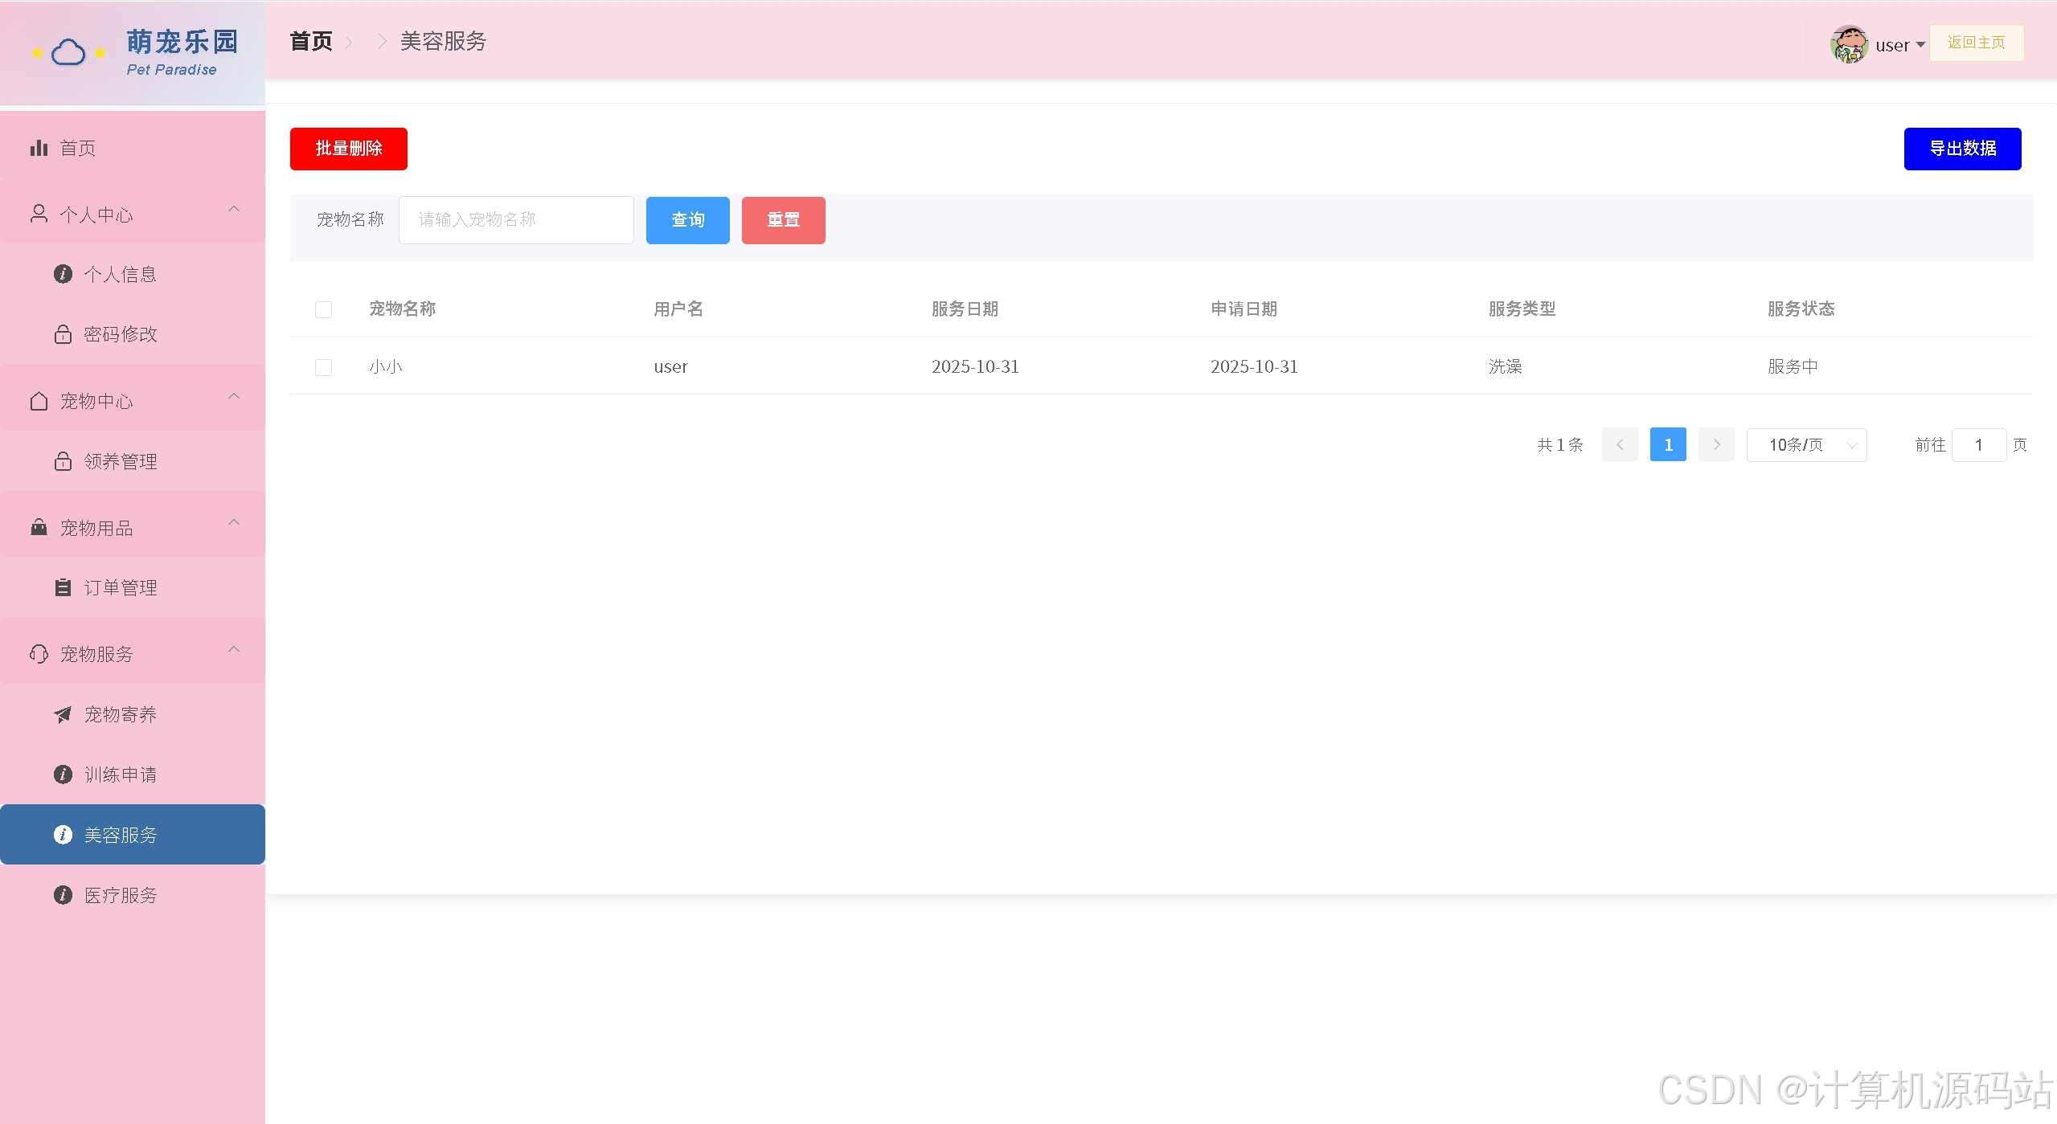The width and height of the screenshot is (2057, 1124).
Task: Click the 服务类型 column header
Action: click(x=1522, y=309)
